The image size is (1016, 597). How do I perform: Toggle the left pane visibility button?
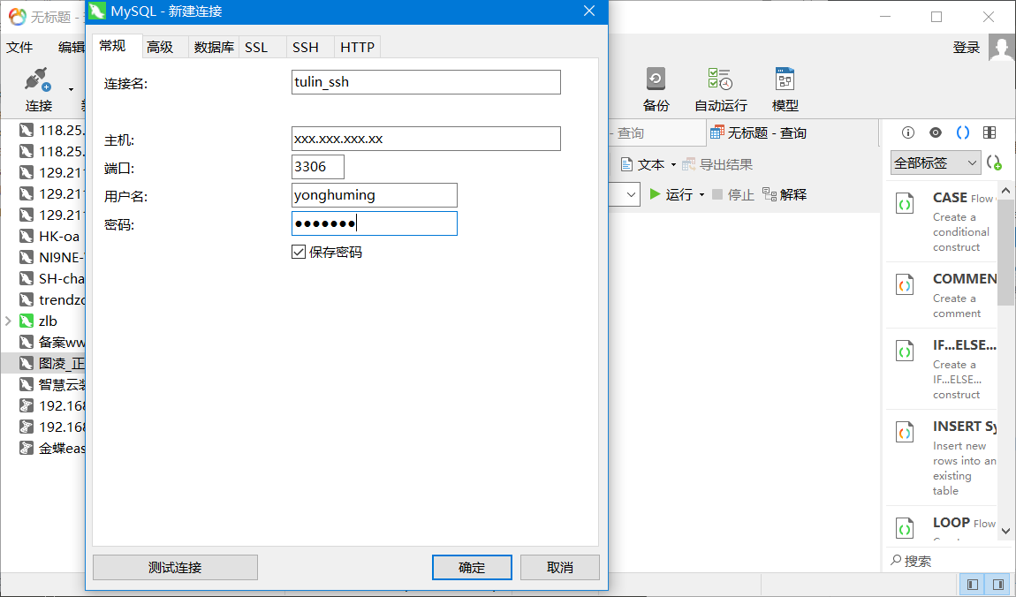tap(973, 585)
